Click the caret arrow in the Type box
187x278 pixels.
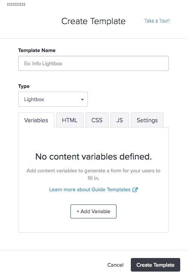(x=82, y=100)
